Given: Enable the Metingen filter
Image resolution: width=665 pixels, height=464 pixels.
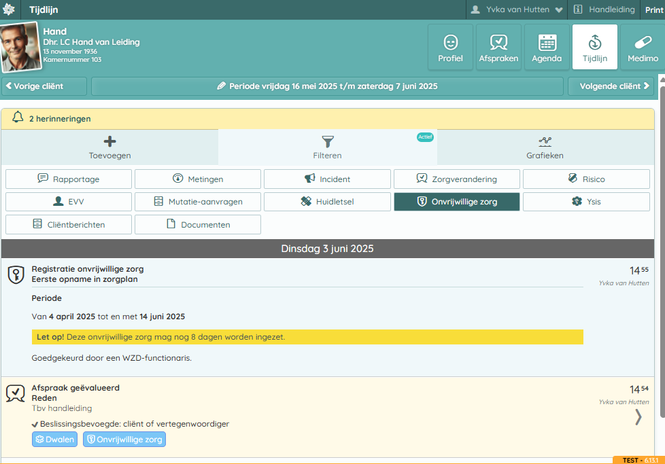Looking at the screenshot, I should click(x=197, y=179).
